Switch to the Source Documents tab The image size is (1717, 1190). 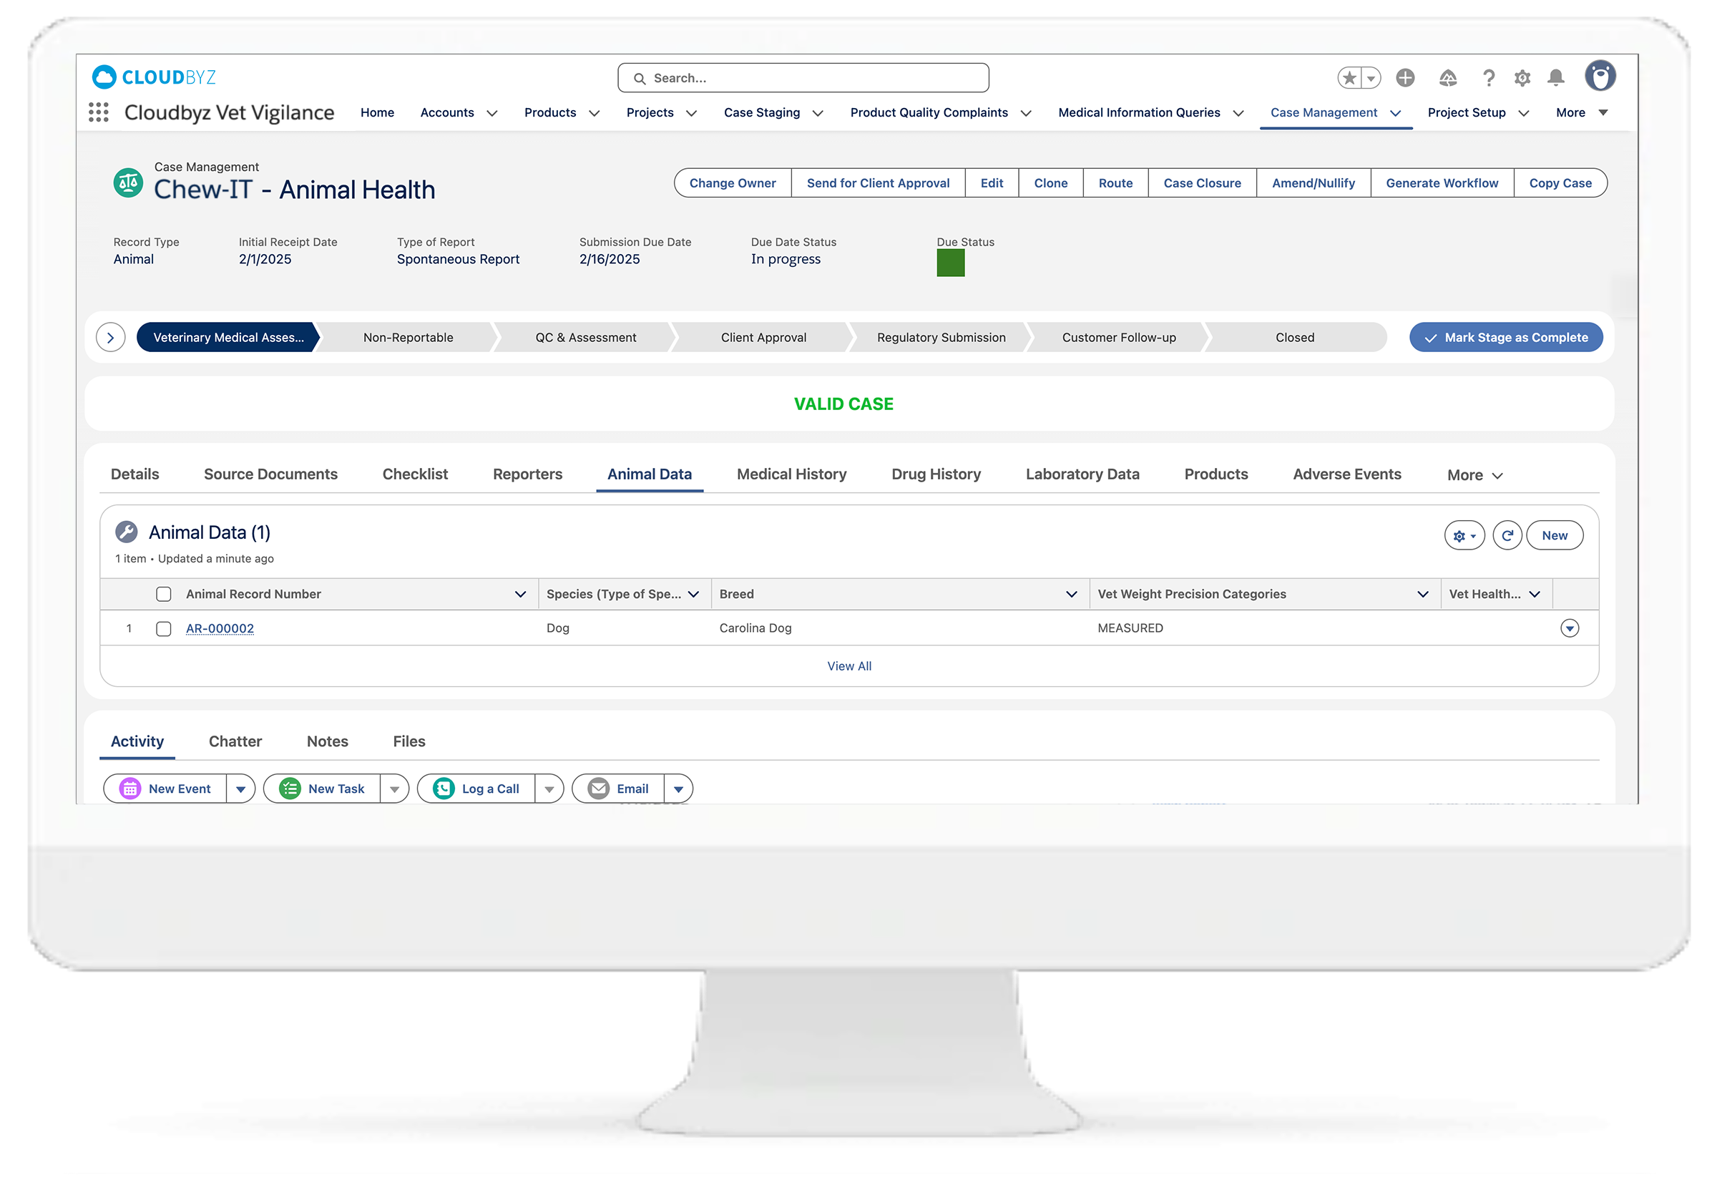pyautogui.click(x=270, y=474)
